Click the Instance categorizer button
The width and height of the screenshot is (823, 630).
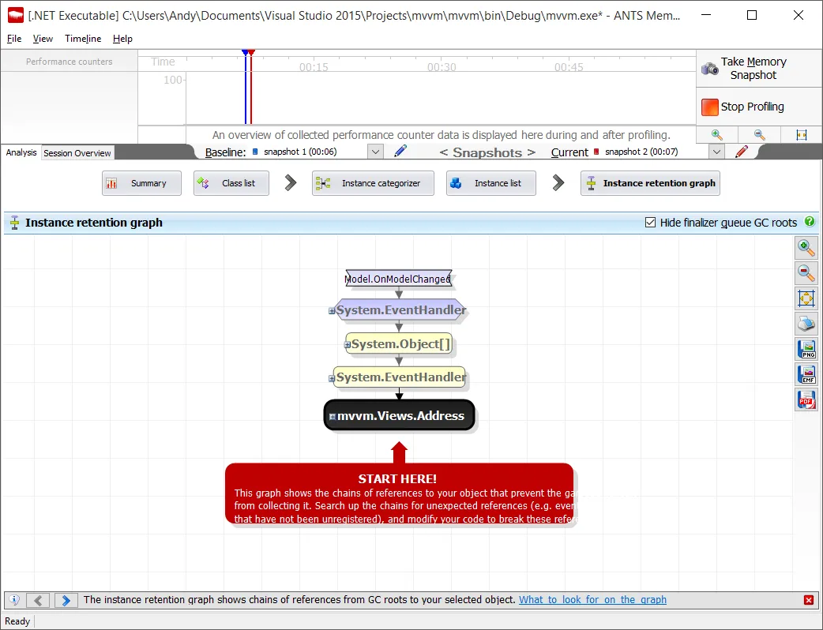pos(373,183)
